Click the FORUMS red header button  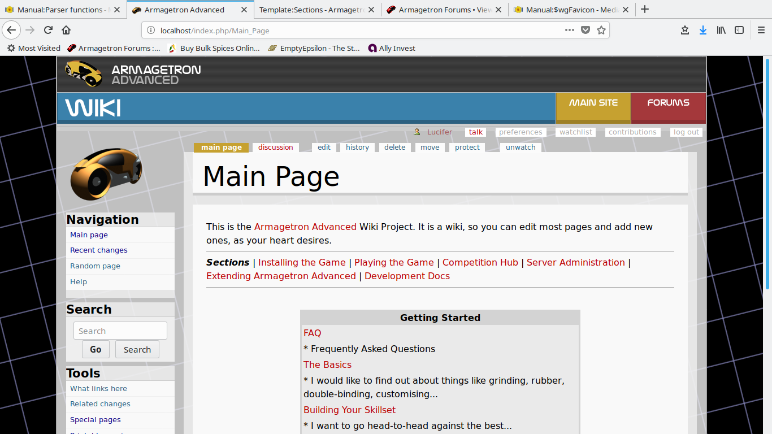(668, 103)
